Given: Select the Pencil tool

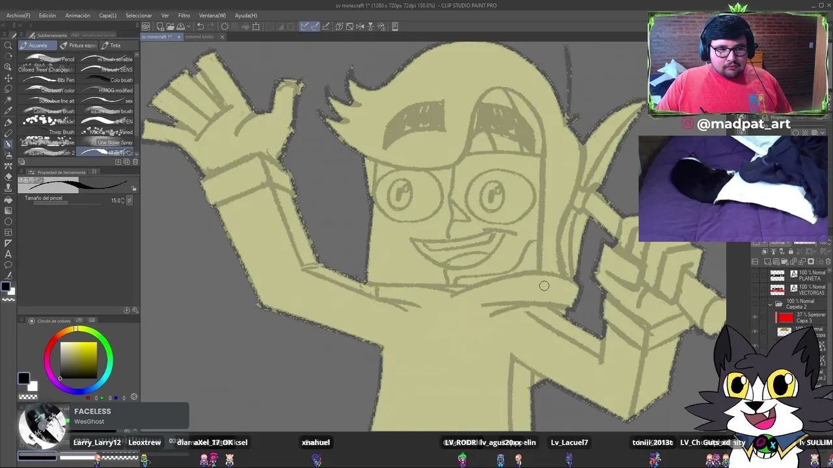Looking at the screenshot, I should coord(8,133).
